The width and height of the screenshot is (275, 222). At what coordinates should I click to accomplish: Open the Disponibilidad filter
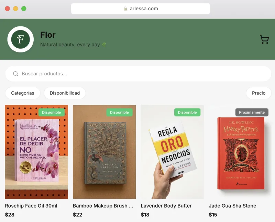(65, 93)
